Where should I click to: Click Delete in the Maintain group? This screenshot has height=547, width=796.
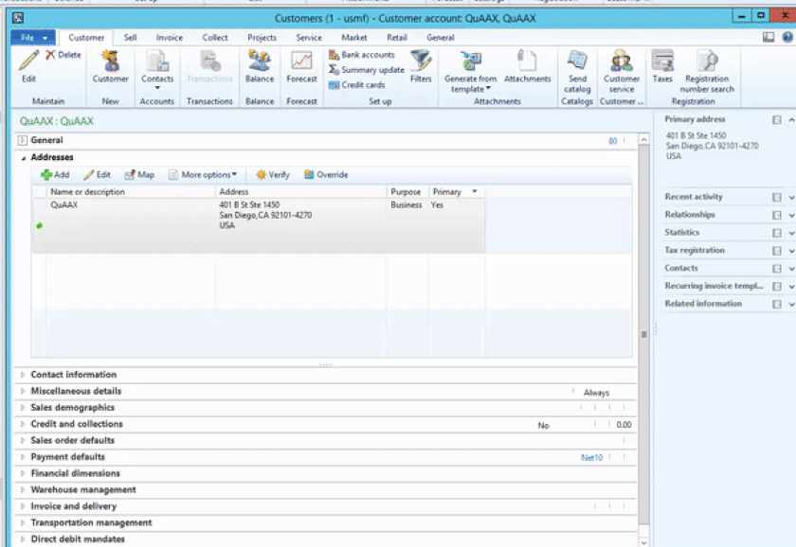(63, 55)
